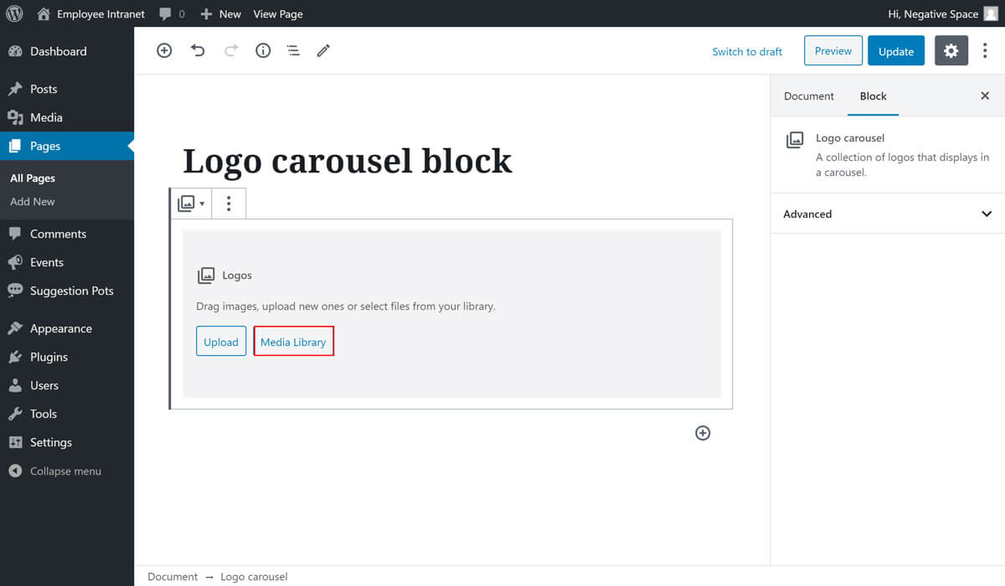This screenshot has height=586, width=1005.
Task: Click the WordPress logo in admin bar
Action: (x=14, y=13)
